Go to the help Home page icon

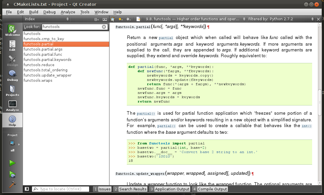point(113,19)
